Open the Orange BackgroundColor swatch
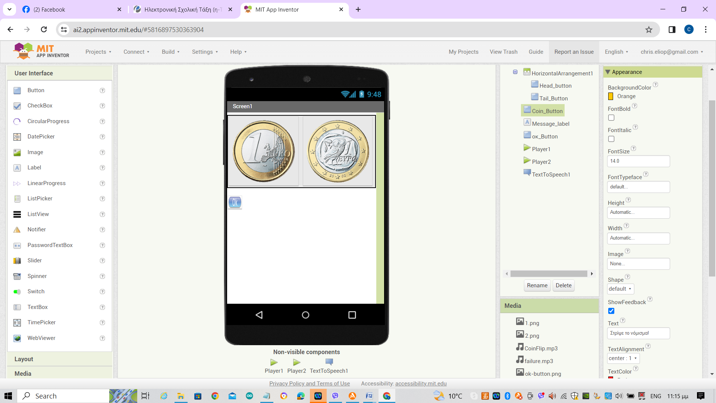This screenshot has width=716, height=403. pyautogui.click(x=610, y=96)
